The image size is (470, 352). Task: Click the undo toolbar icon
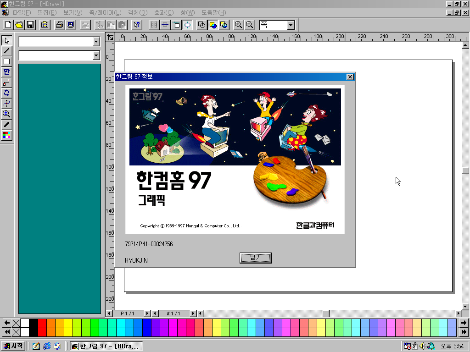(x=85, y=25)
